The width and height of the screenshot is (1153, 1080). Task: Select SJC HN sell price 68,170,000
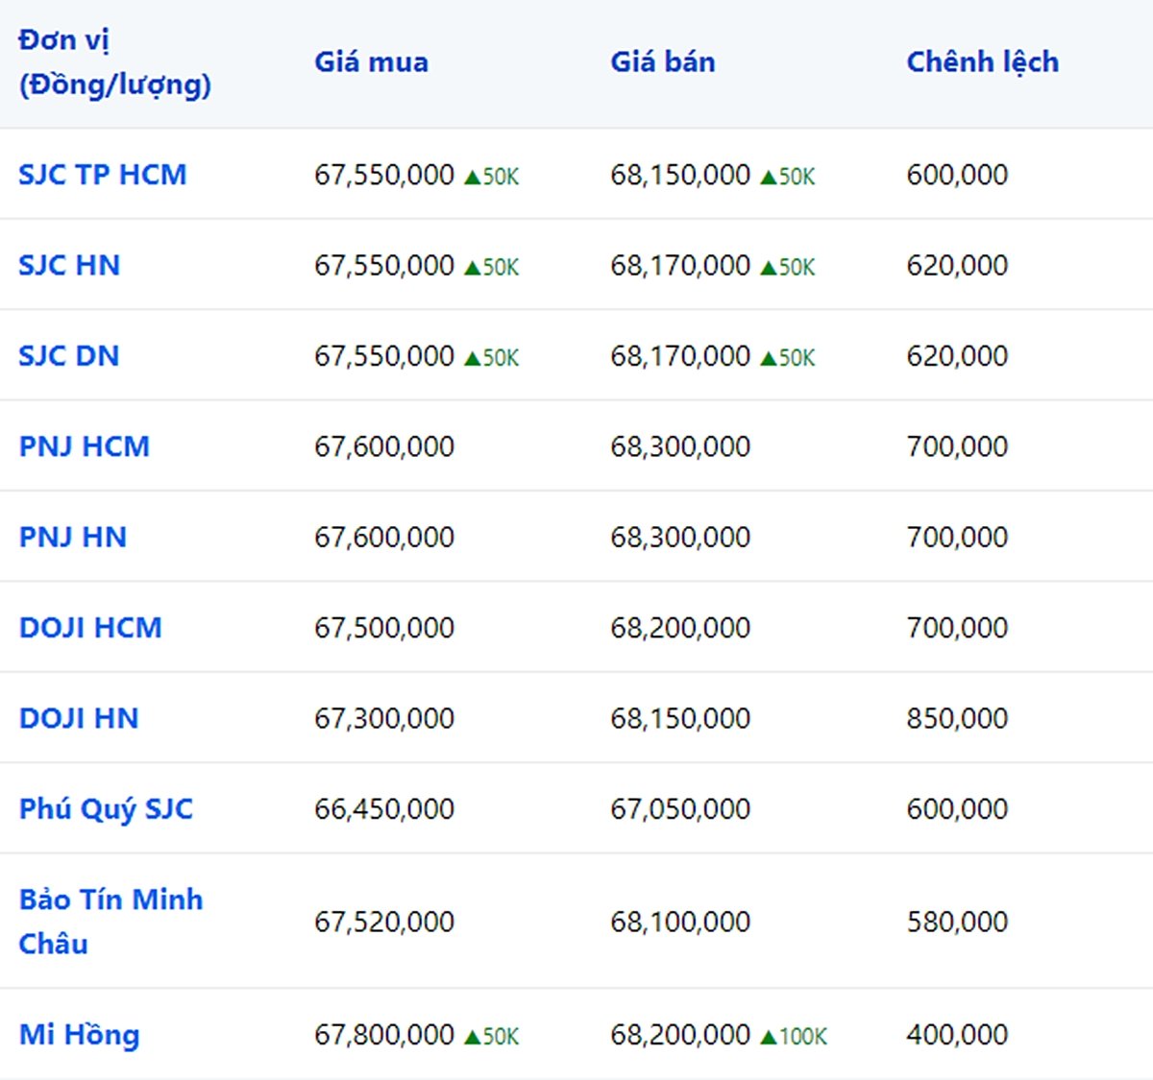680,265
